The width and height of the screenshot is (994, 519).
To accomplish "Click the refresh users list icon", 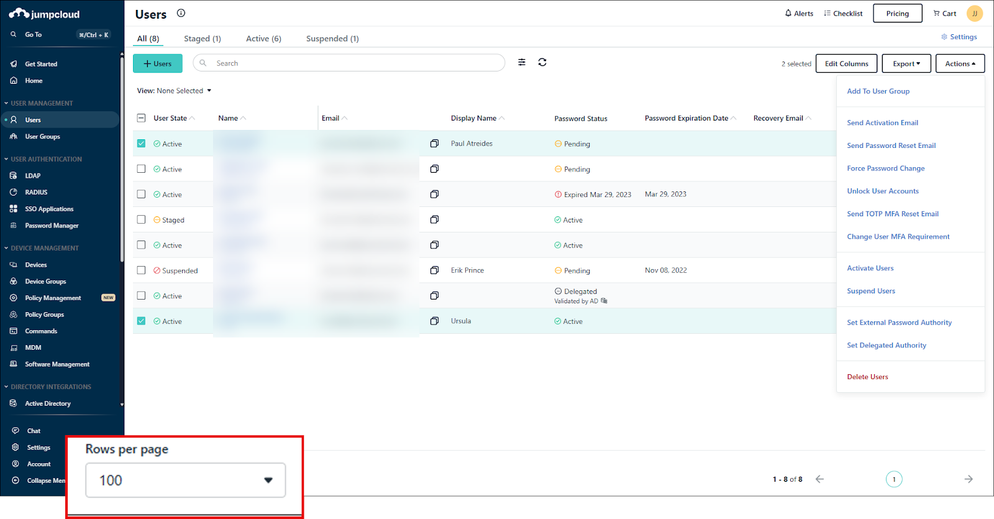I will tap(542, 62).
